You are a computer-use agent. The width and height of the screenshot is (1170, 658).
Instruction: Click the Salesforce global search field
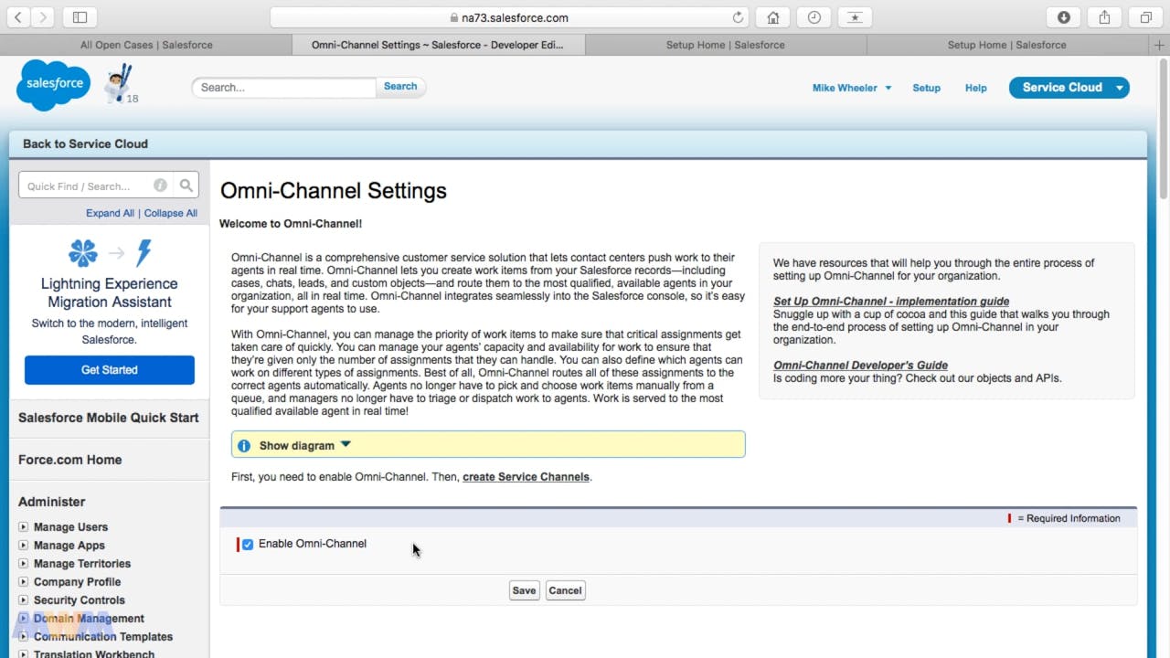pos(283,88)
